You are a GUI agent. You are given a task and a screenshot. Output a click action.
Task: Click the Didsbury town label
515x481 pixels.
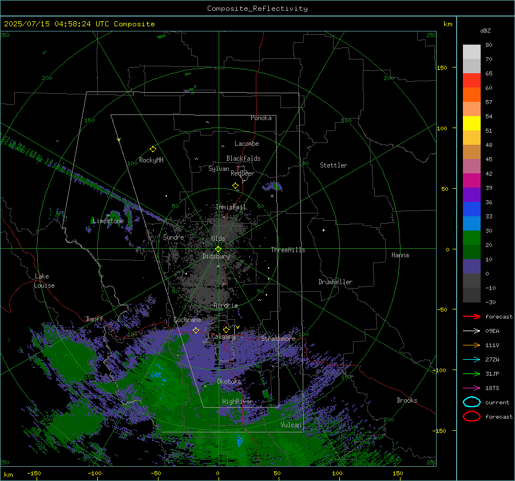pyautogui.click(x=216, y=256)
